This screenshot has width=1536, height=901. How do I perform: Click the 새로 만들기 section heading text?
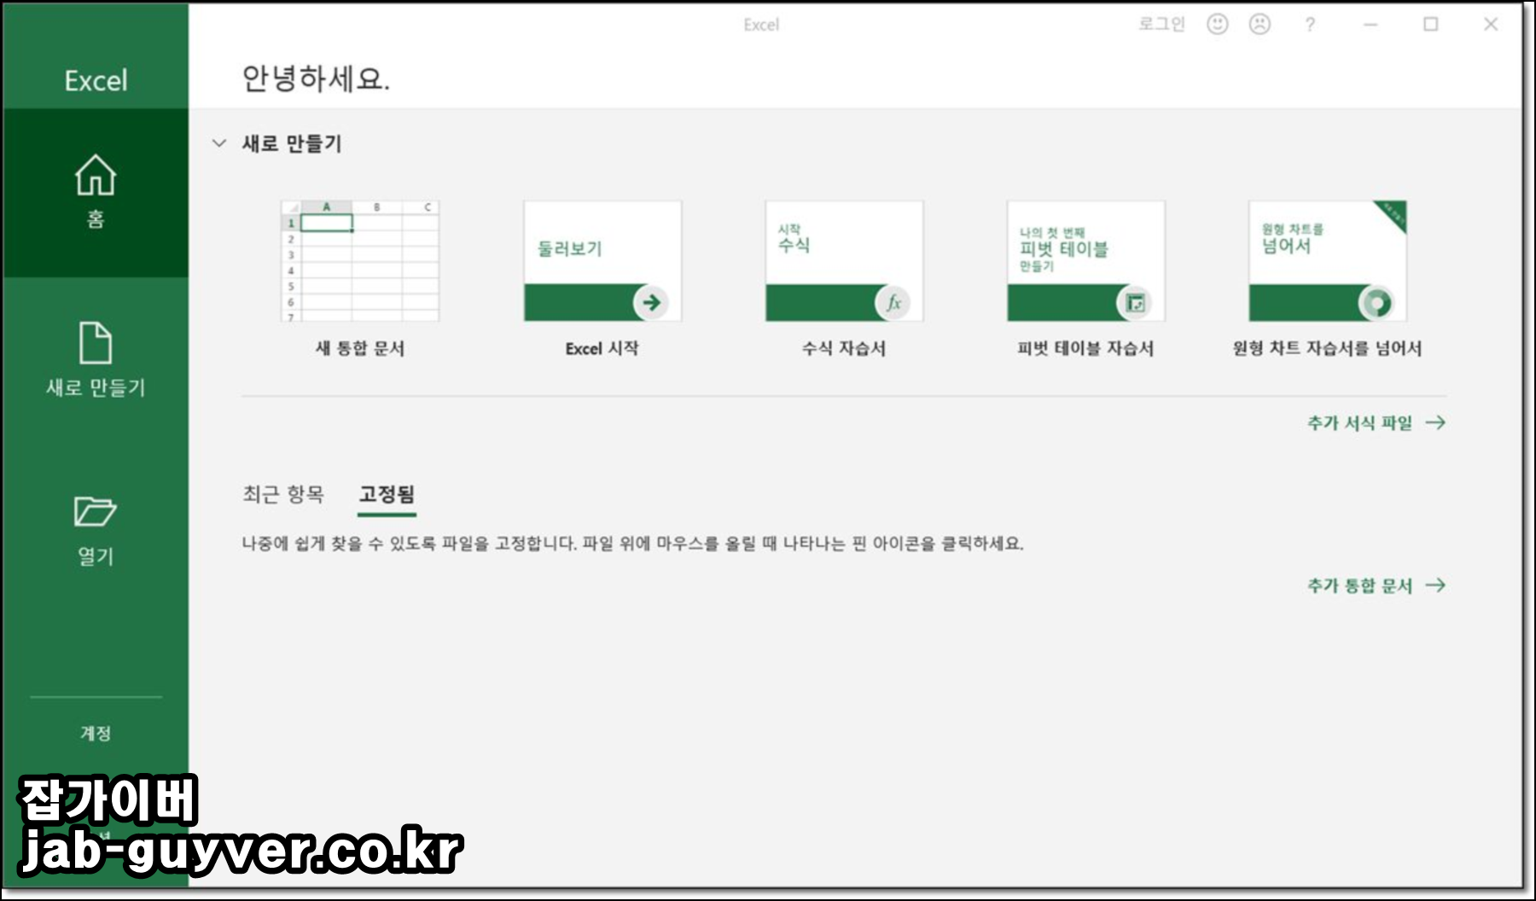point(292,143)
